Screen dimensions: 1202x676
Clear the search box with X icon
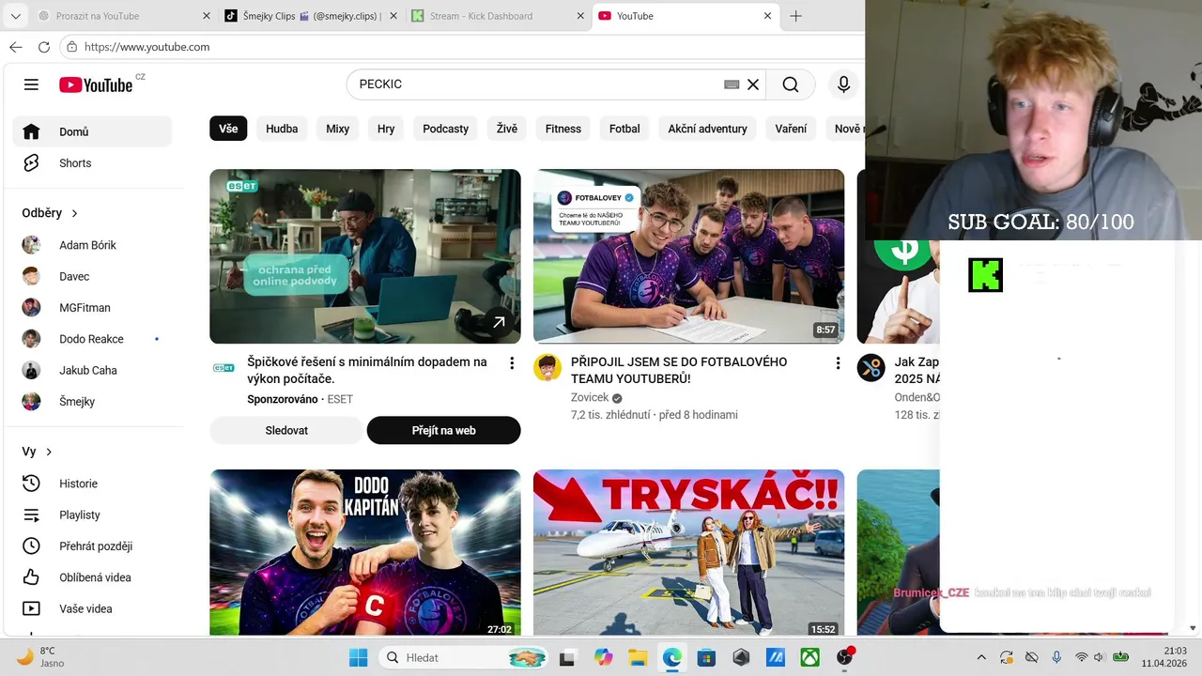coord(753,84)
